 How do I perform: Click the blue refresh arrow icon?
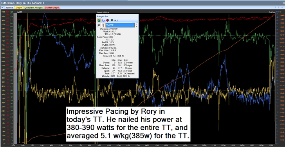tap(103, 20)
